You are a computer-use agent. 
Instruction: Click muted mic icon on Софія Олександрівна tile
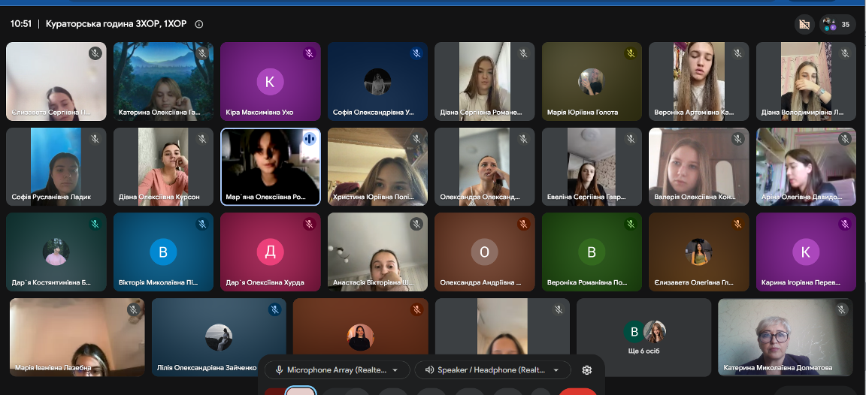(416, 53)
